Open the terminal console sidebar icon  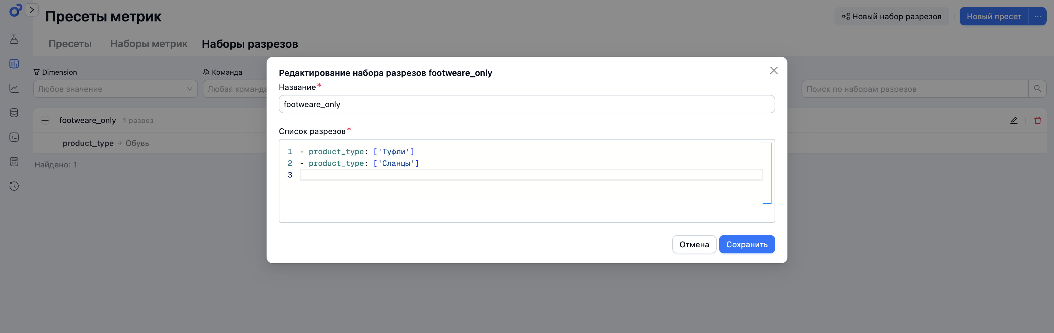[14, 137]
